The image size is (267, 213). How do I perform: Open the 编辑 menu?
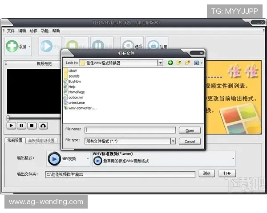tap(22, 31)
